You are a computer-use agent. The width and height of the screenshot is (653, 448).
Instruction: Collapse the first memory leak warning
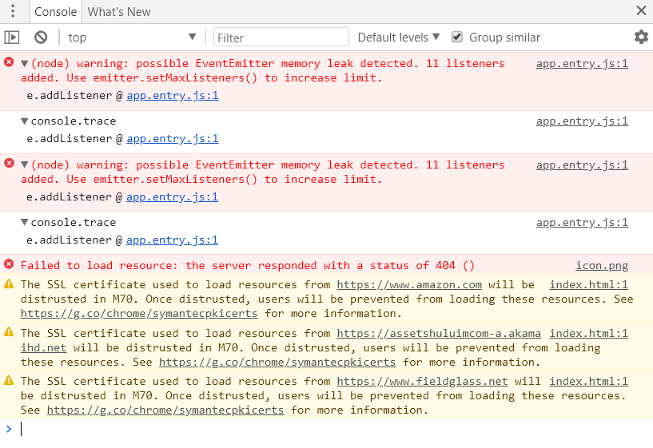tap(25, 64)
